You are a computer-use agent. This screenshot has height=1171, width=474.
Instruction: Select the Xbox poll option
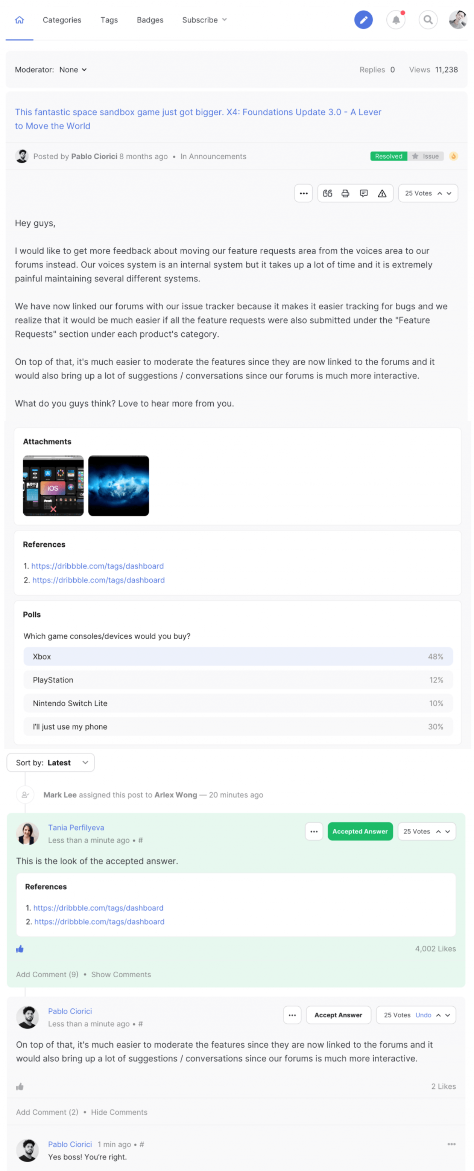point(238,656)
